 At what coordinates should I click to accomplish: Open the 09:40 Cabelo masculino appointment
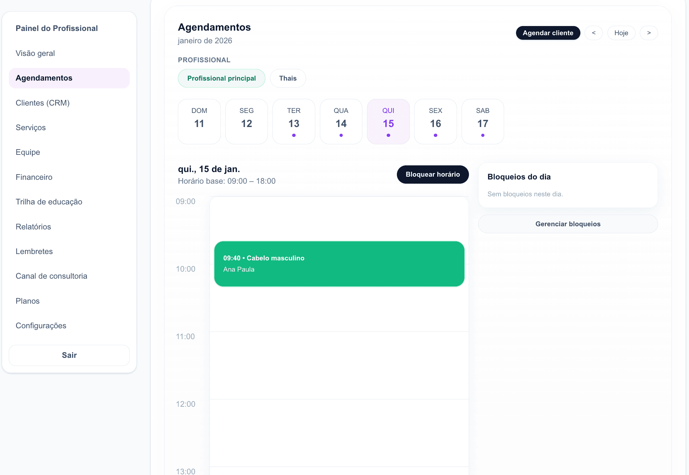[339, 264]
